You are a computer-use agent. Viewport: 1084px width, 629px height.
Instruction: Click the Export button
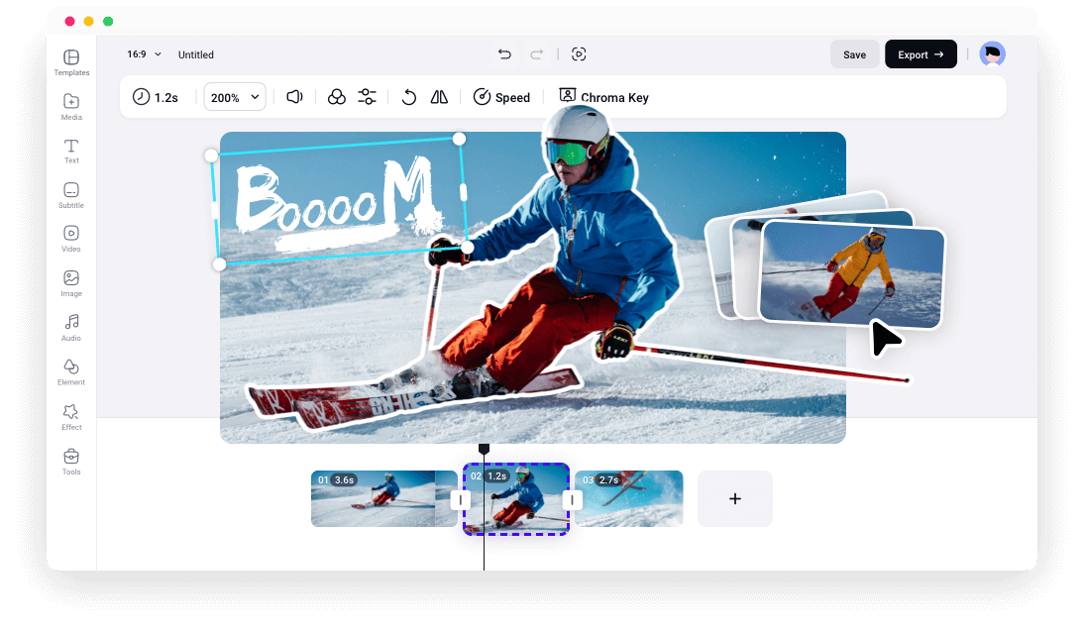point(921,54)
